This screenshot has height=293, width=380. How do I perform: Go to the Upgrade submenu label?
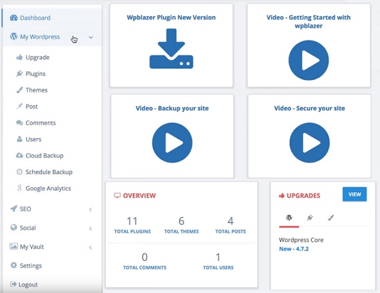pos(37,57)
